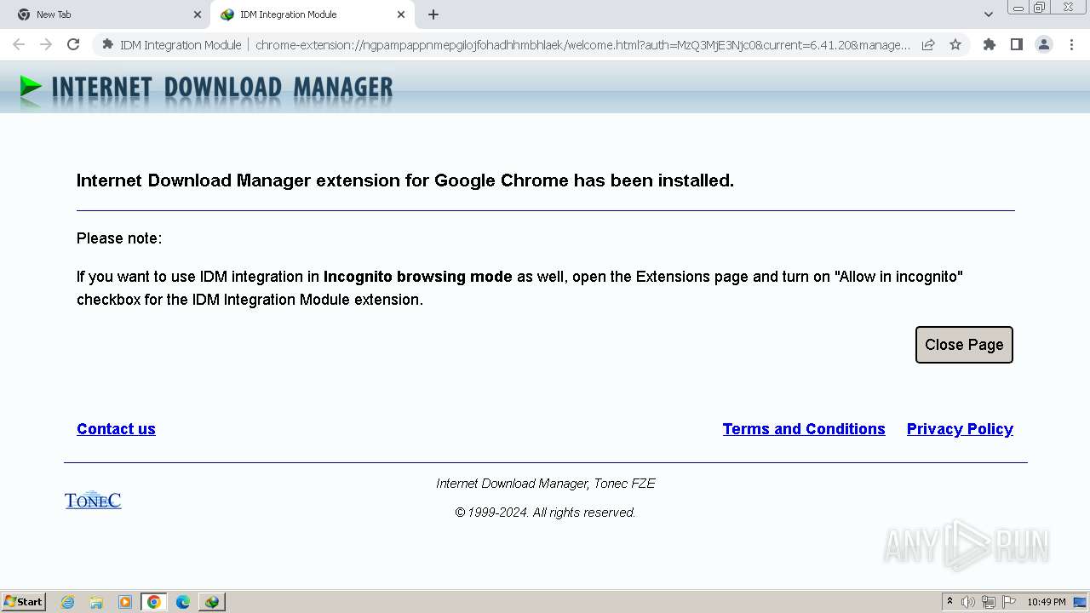Open Microsoft Edge from the taskbar
Viewport: 1090px width, 613px height.
183,602
